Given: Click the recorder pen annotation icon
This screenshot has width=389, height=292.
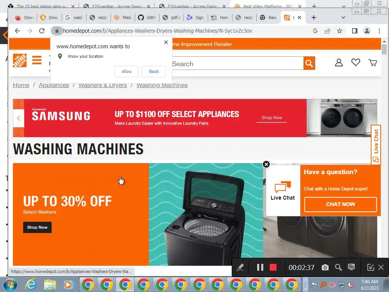Looking at the screenshot, I should pyautogui.click(x=240, y=267).
